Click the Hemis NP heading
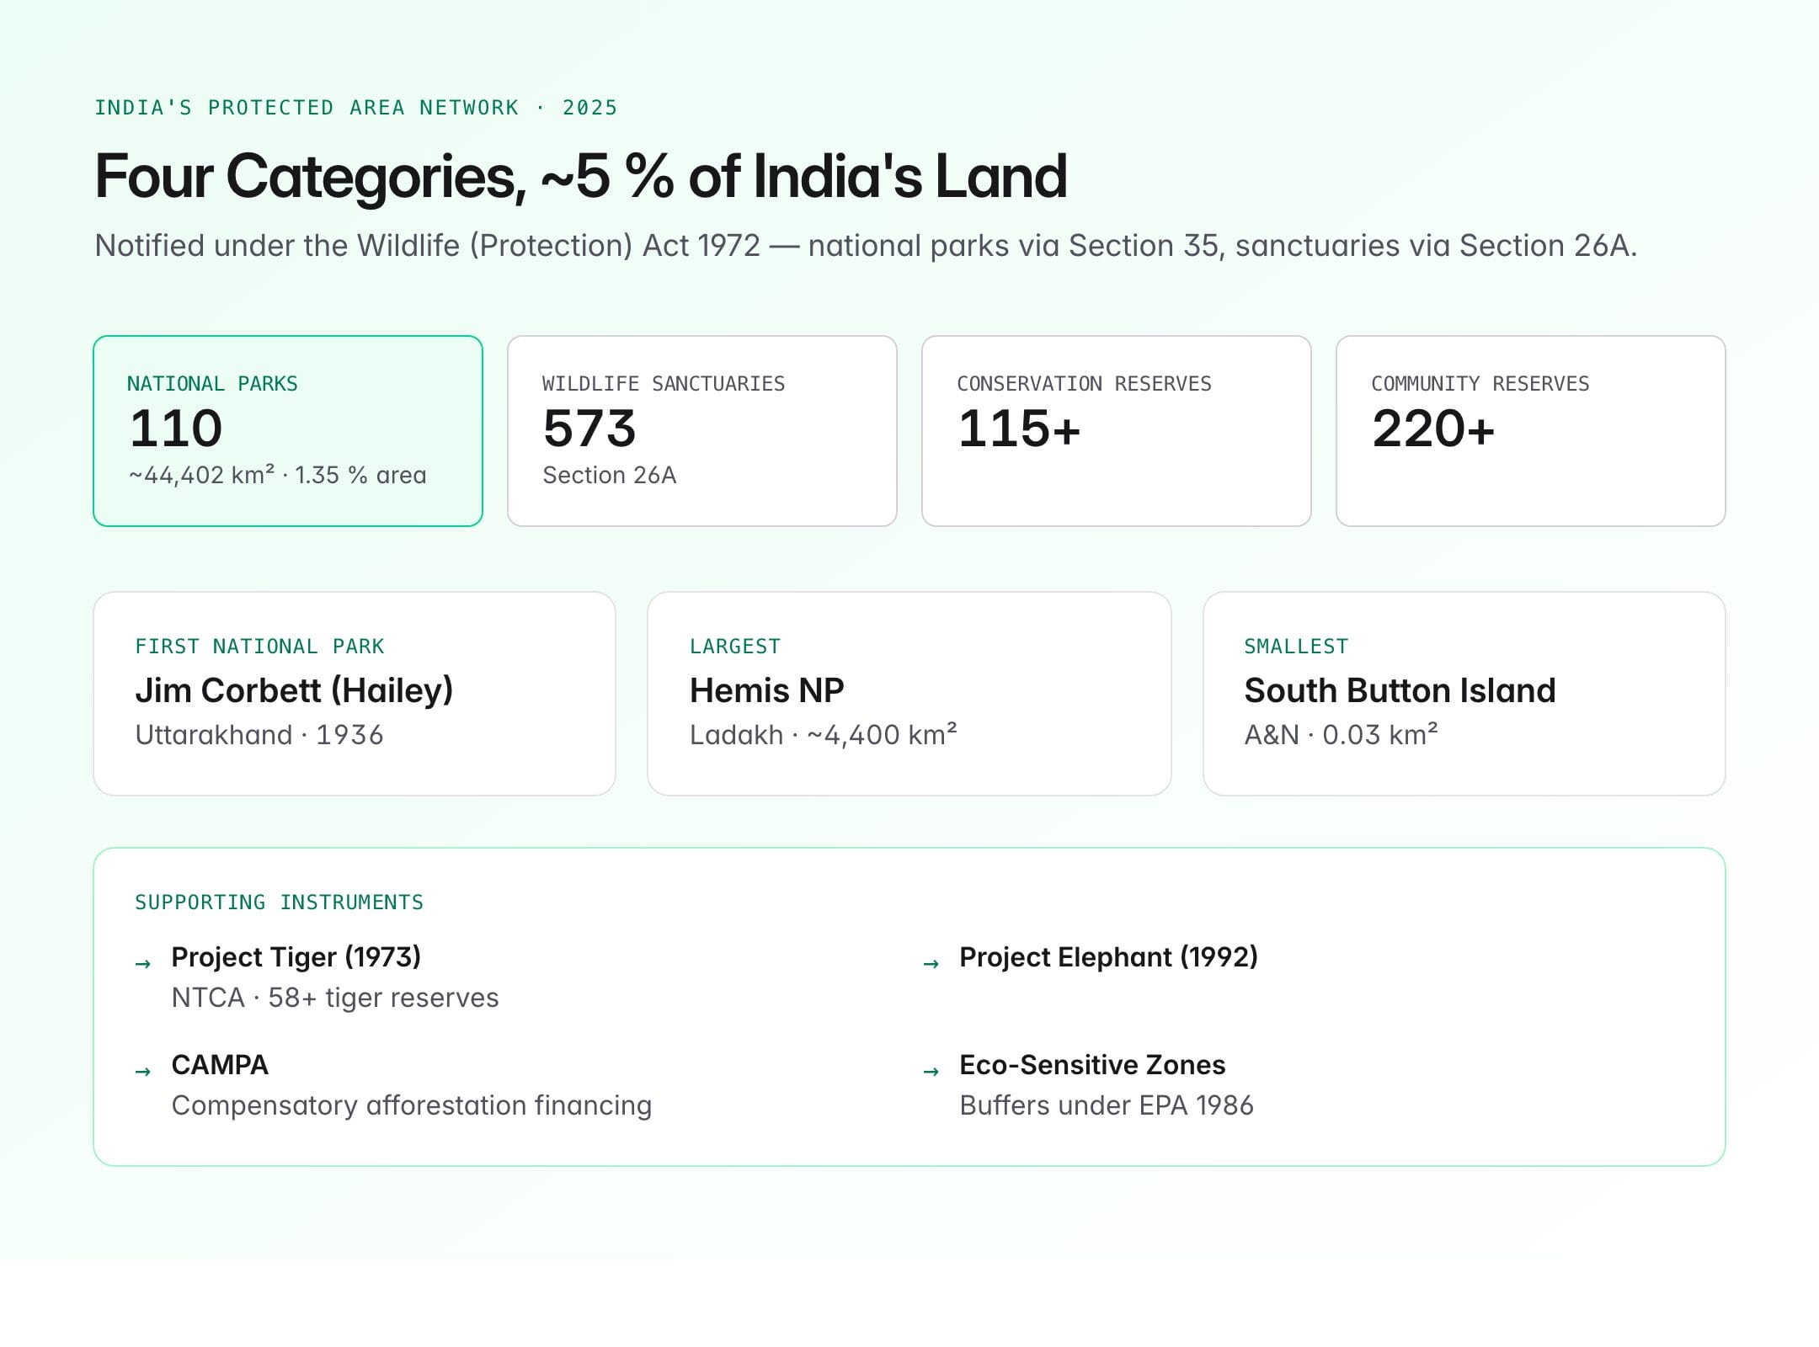 [766, 690]
